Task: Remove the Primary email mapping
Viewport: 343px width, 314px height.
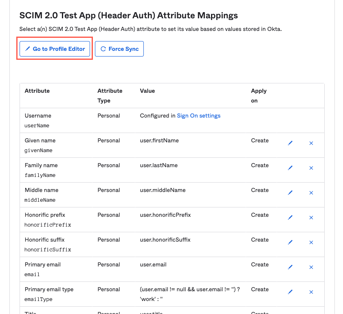Action: pyautogui.click(x=311, y=267)
